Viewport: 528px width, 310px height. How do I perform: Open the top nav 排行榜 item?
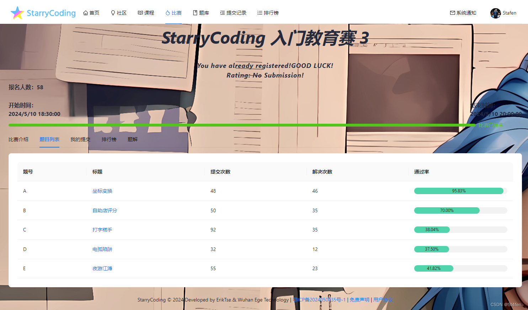[268, 13]
